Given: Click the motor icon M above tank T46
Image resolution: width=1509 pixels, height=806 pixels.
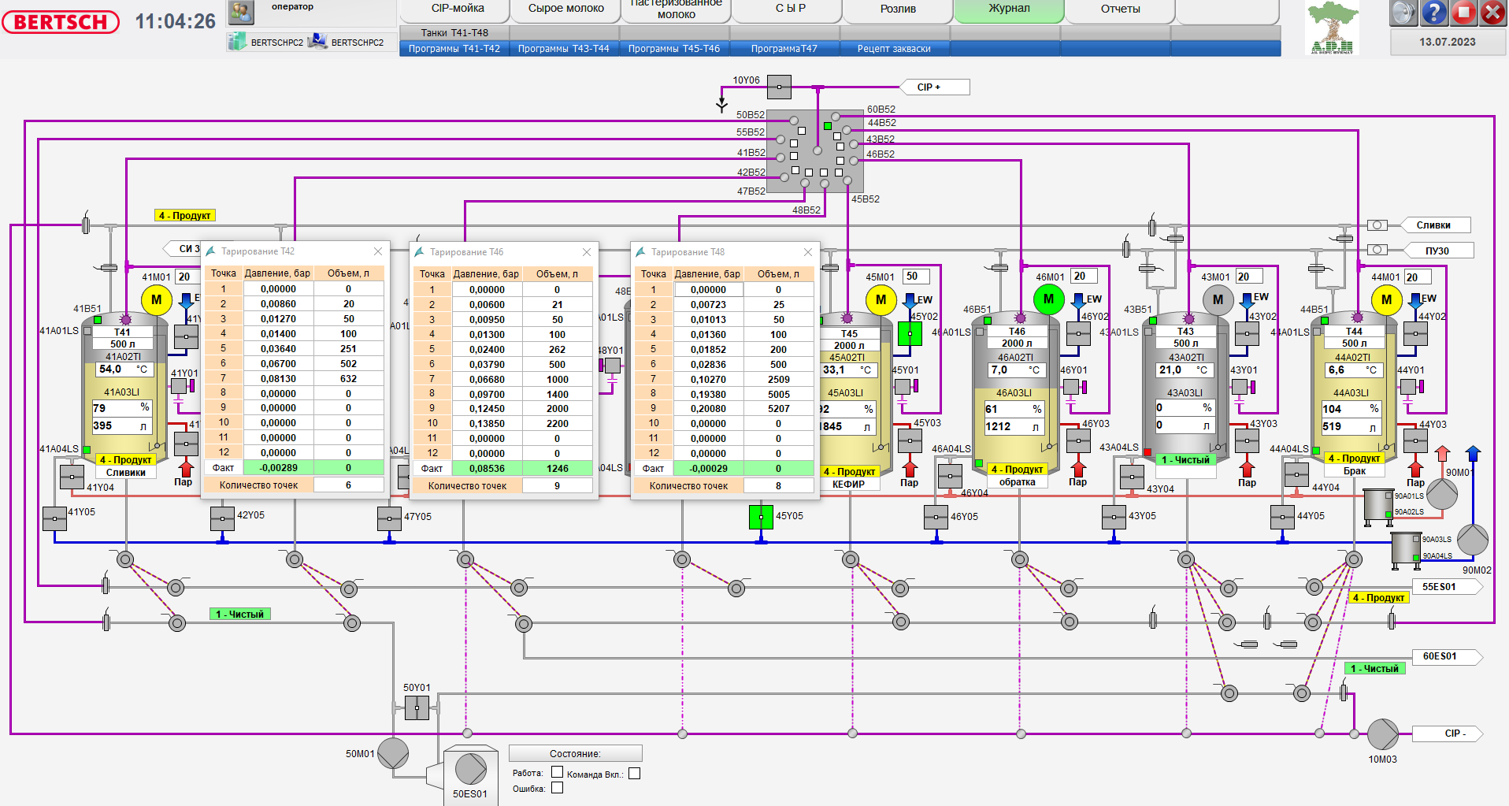Looking at the screenshot, I should pyautogui.click(x=1047, y=299).
